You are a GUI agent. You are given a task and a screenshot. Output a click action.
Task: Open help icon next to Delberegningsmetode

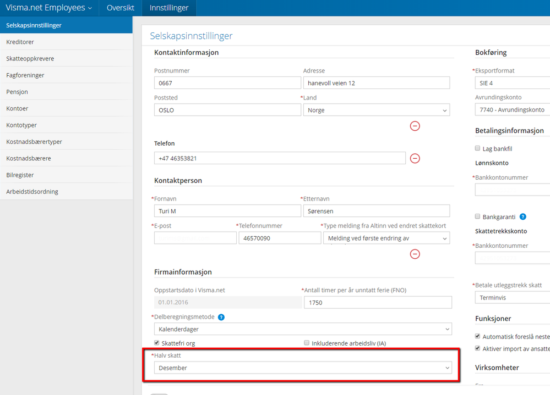point(221,317)
